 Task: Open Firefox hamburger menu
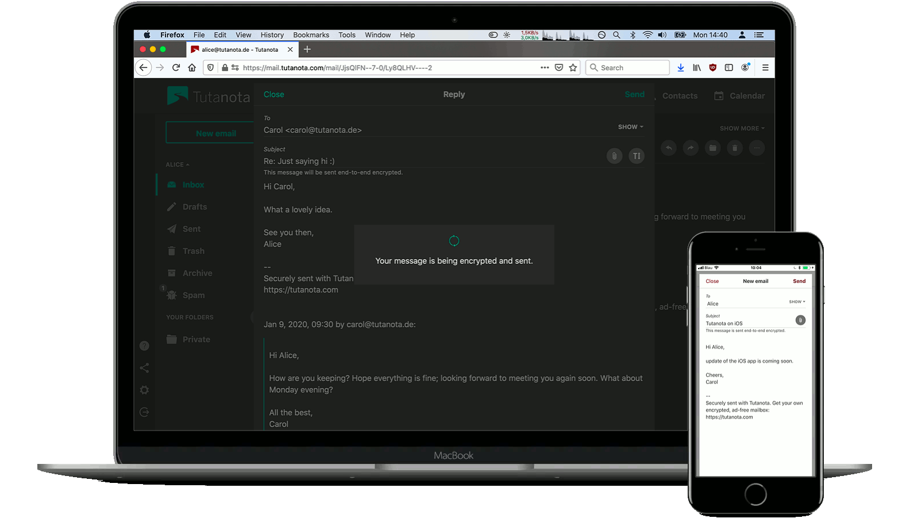click(x=765, y=68)
